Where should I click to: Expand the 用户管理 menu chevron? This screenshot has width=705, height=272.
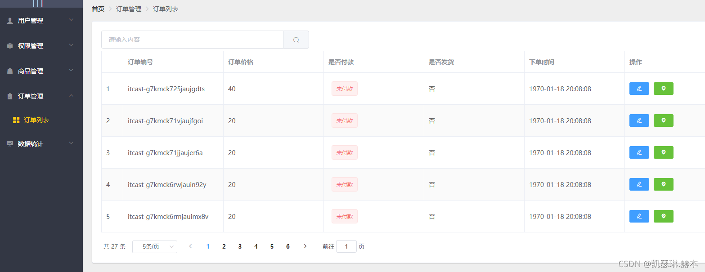tap(71, 20)
